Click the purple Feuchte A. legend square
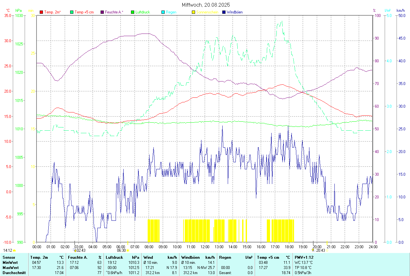Image resolution: width=410 pixels, height=276 pixels. pos(102,12)
